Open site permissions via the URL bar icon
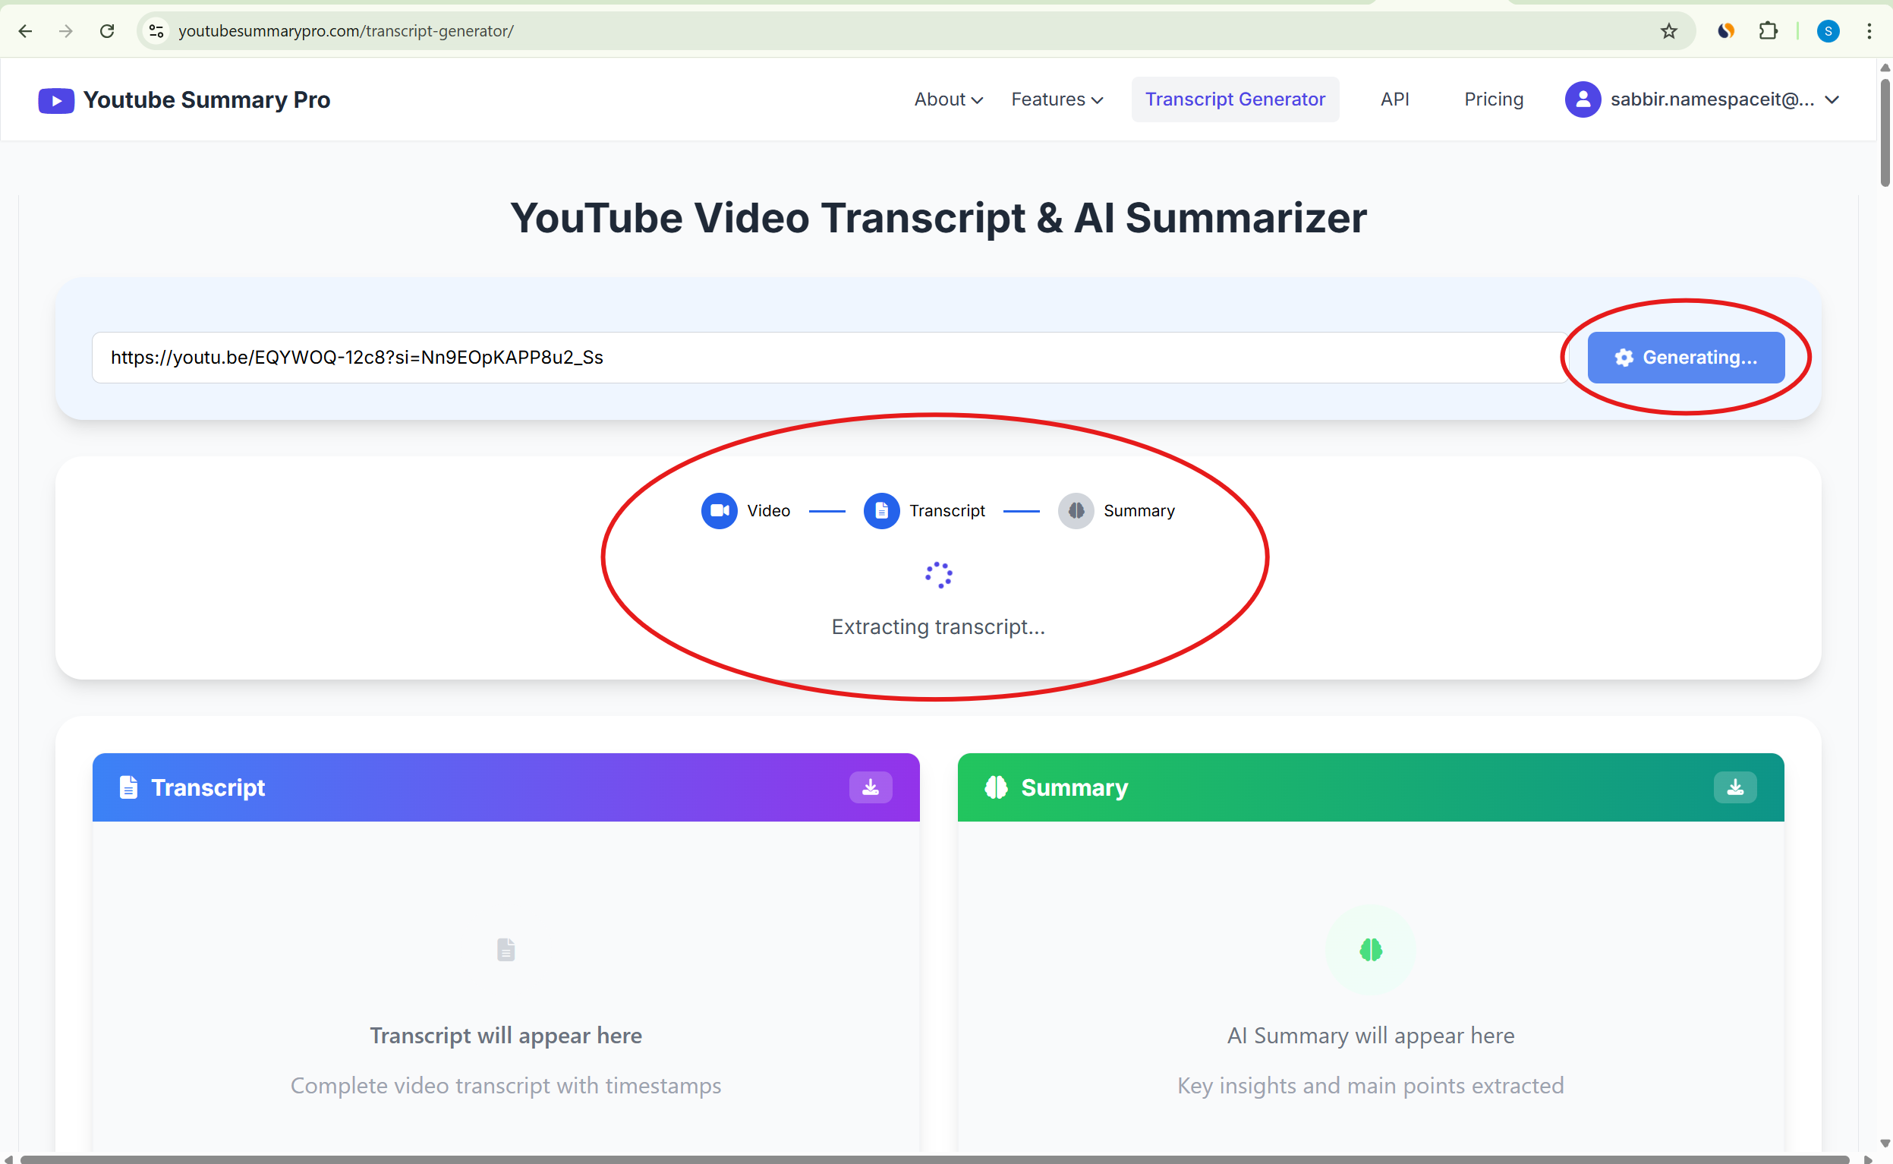 tap(156, 31)
